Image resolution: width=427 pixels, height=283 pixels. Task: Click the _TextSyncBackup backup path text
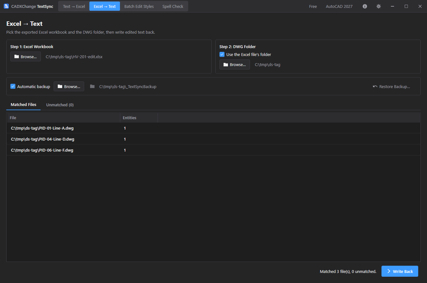pyautogui.click(x=128, y=86)
